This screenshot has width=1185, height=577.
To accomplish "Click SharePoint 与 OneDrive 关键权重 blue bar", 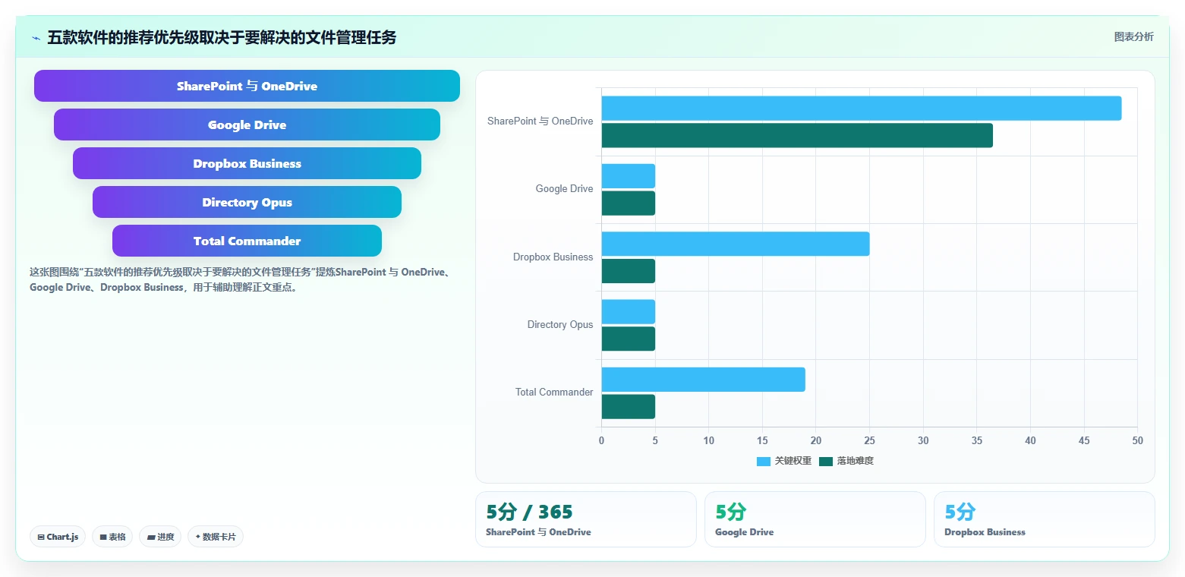I will pyautogui.click(x=862, y=108).
